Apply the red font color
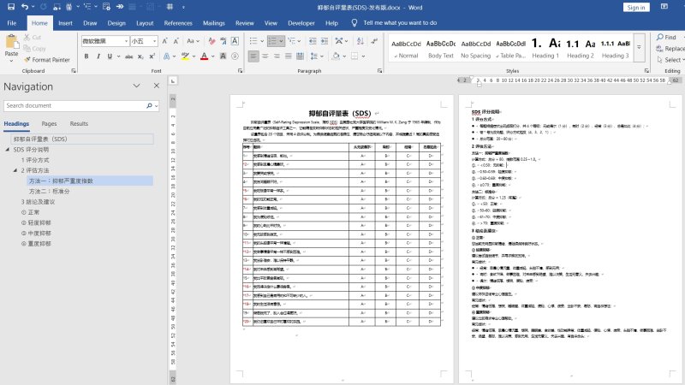 [x=204, y=56]
